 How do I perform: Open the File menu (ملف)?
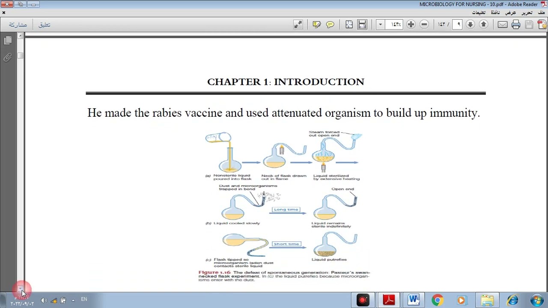pyautogui.click(x=542, y=12)
